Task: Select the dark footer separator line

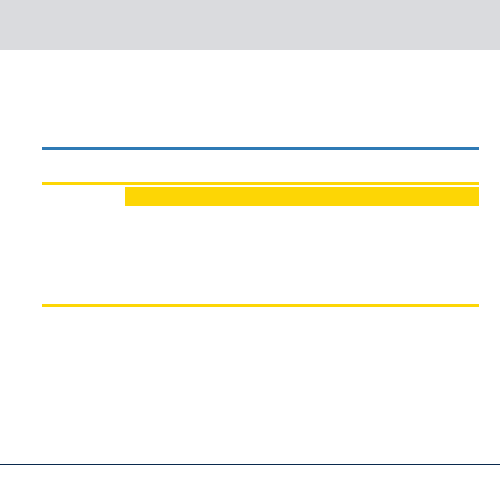Action: (250, 464)
